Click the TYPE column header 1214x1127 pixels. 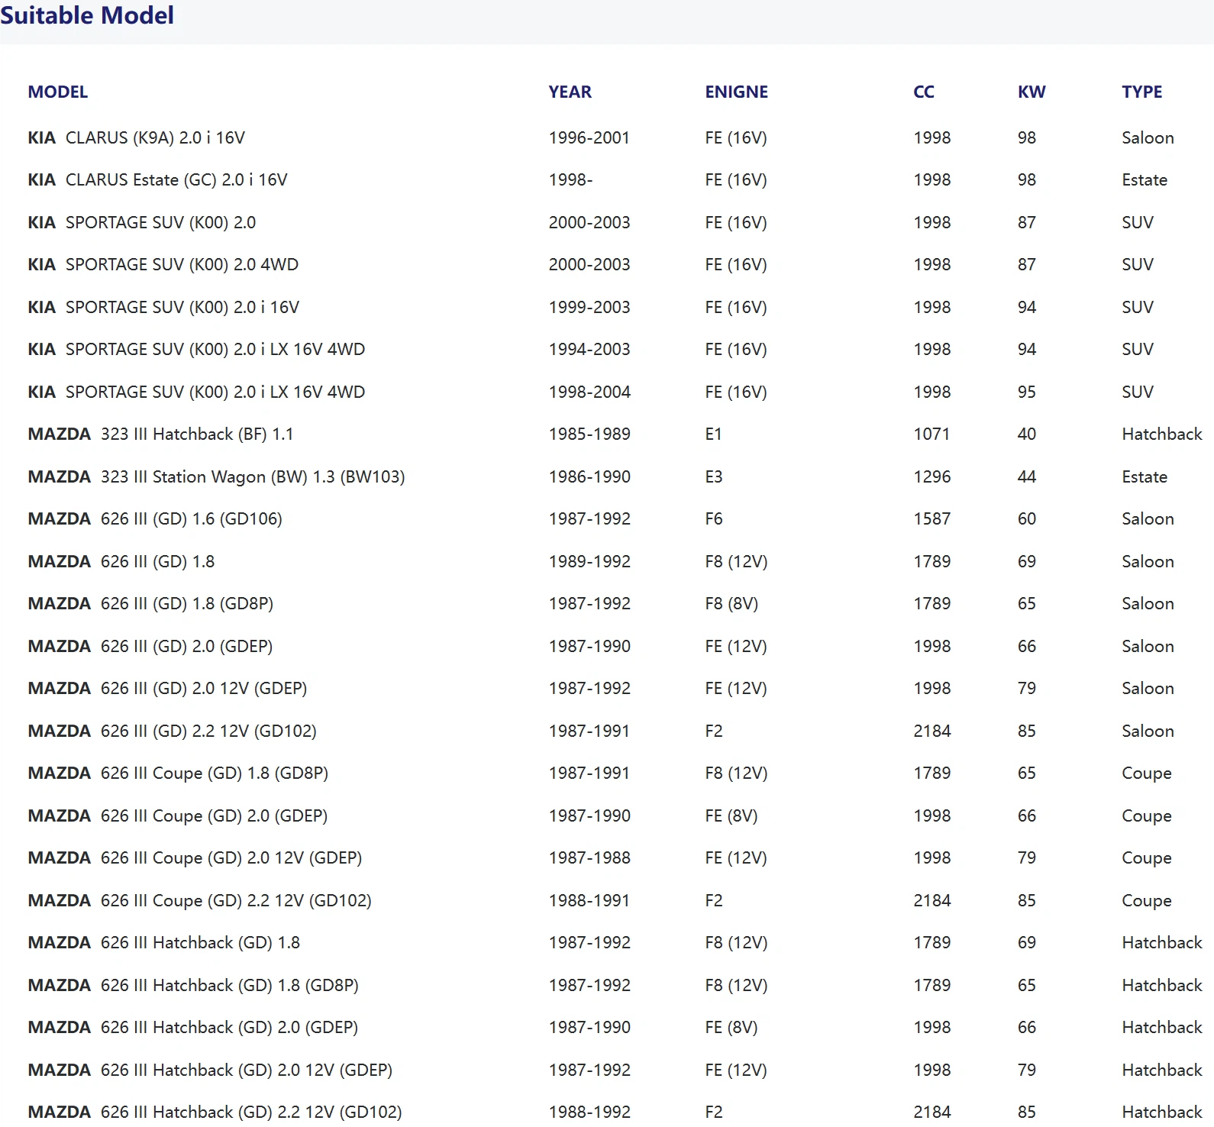pos(1142,92)
